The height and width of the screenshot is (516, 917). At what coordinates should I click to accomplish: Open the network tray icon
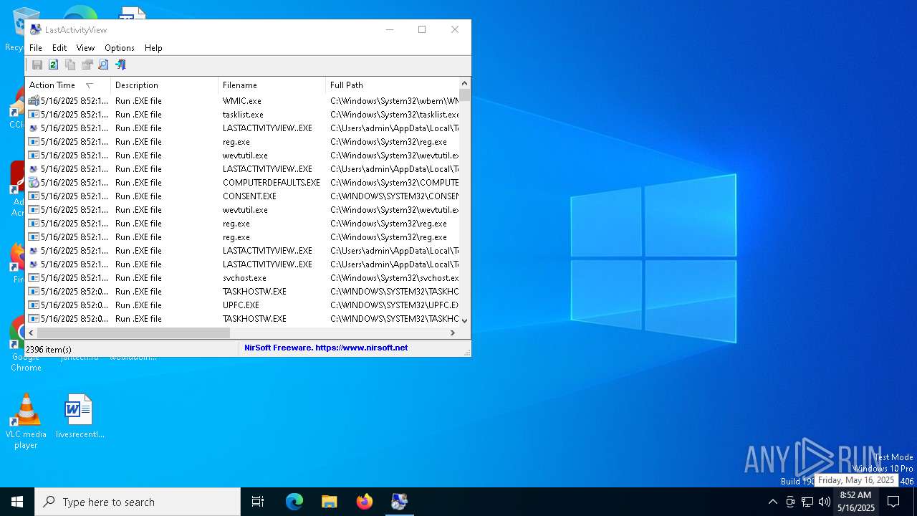(x=807, y=502)
